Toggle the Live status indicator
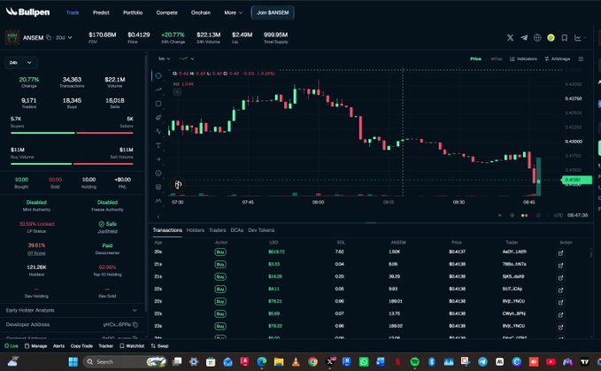The width and height of the screenshot is (601, 371). (12, 345)
